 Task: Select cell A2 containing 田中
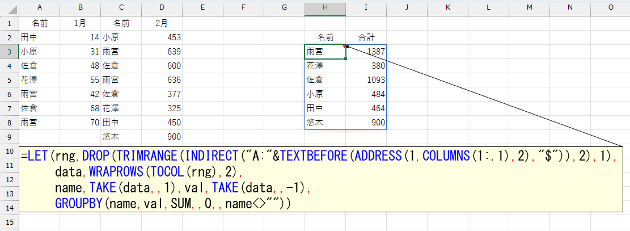pos(39,37)
